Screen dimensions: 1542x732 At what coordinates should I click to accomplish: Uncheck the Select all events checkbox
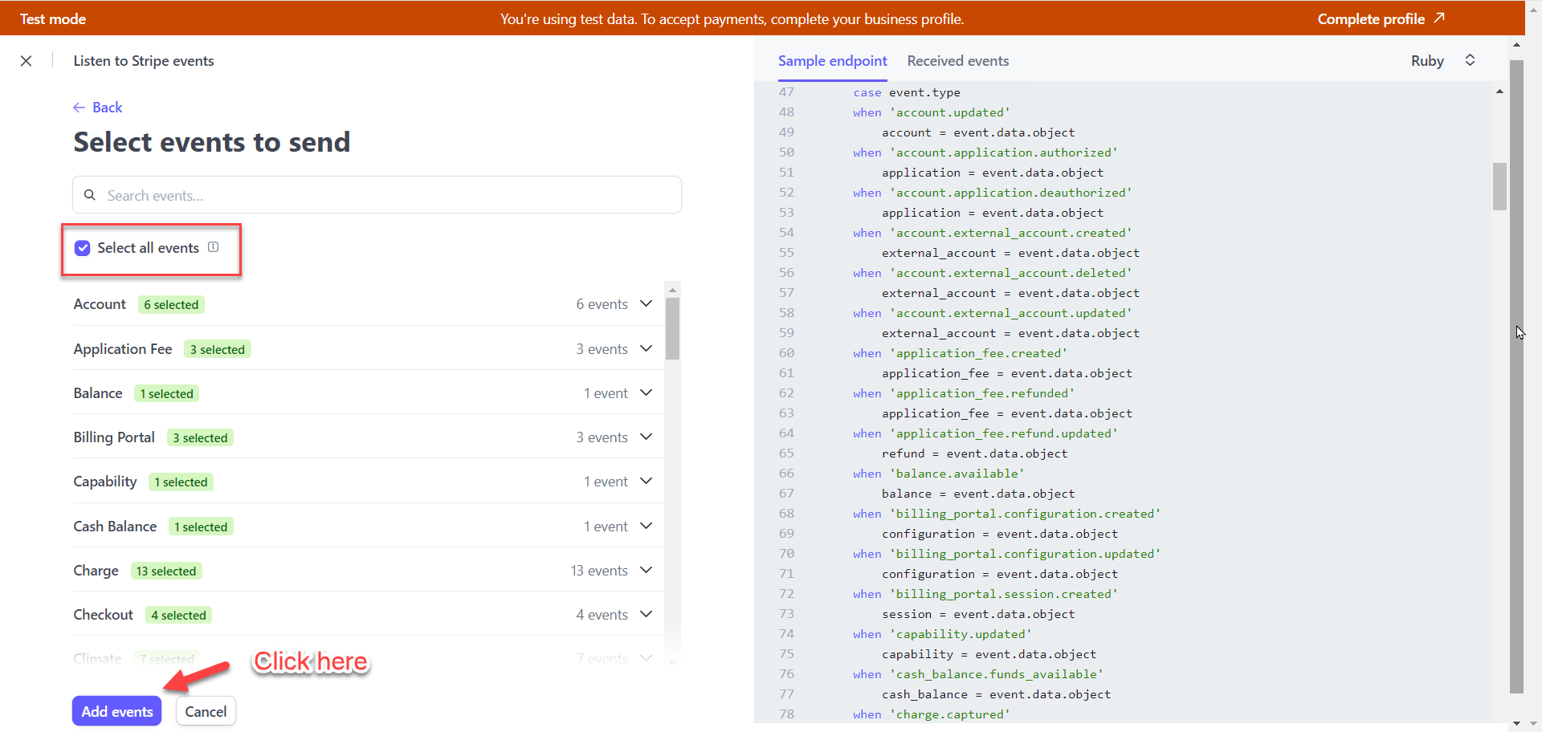(83, 248)
